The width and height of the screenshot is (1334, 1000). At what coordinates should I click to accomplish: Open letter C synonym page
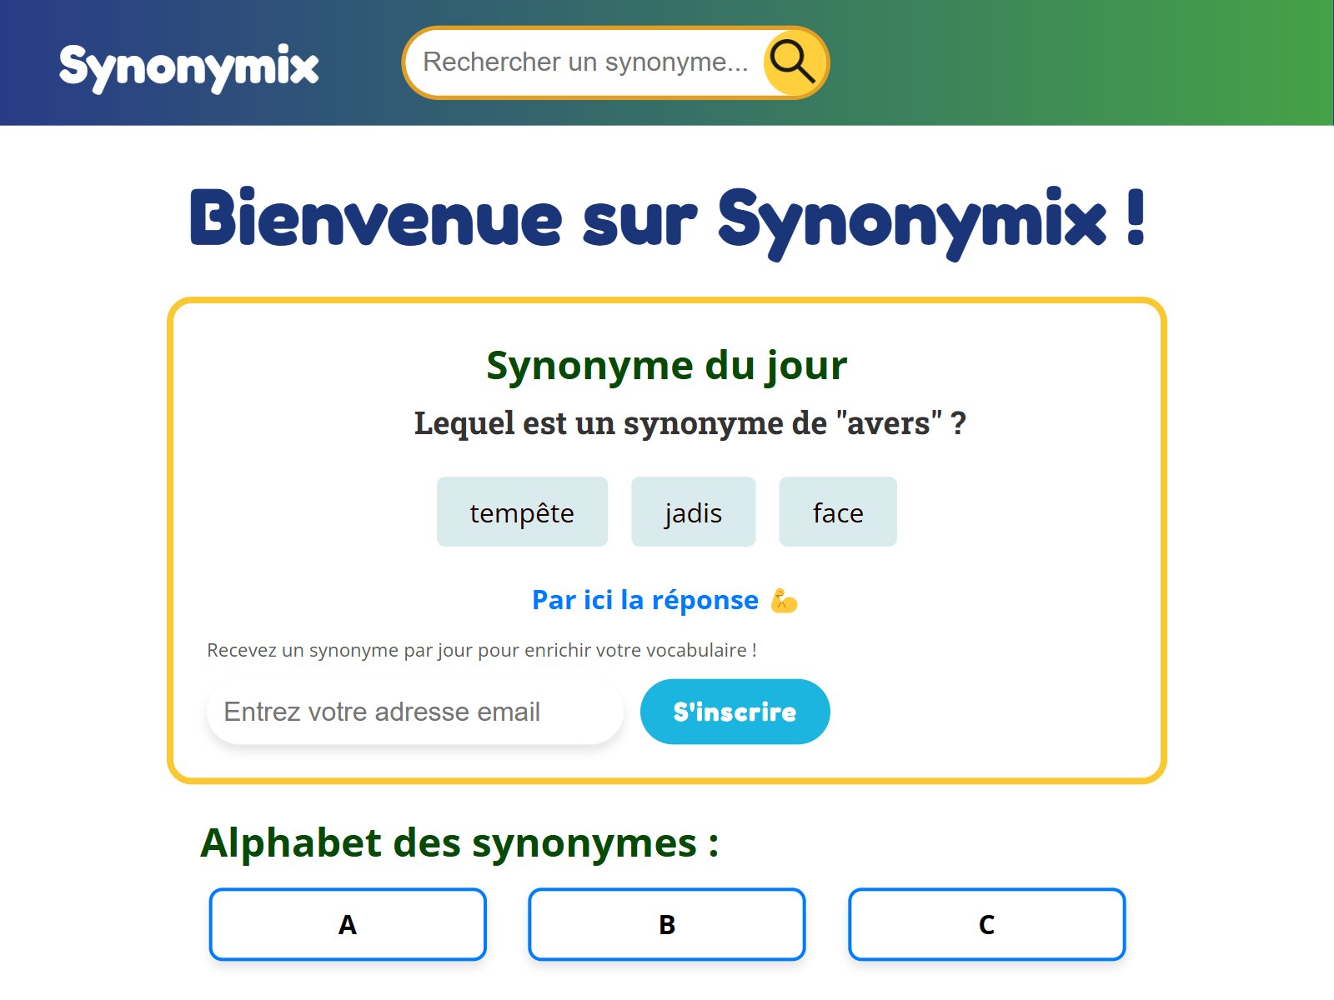986,924
